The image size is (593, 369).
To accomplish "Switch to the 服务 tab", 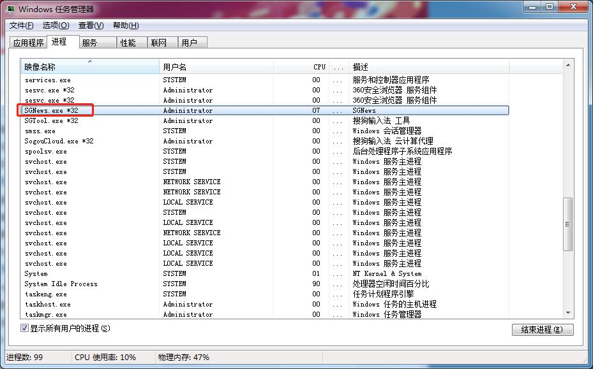I will coord(97,43).
